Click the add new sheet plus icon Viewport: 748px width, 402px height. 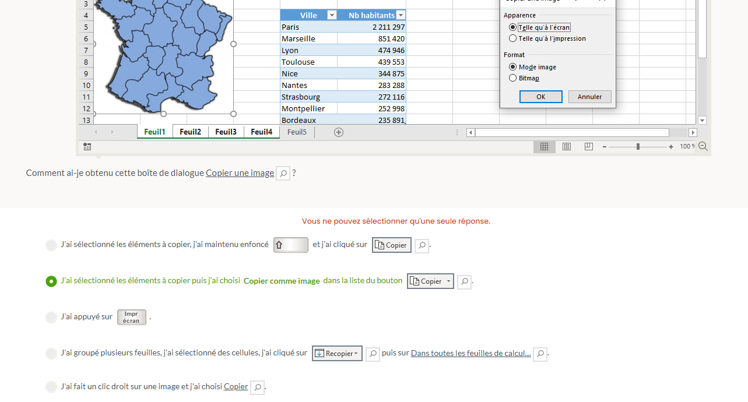pyautogui.click(x=339, y=132)
